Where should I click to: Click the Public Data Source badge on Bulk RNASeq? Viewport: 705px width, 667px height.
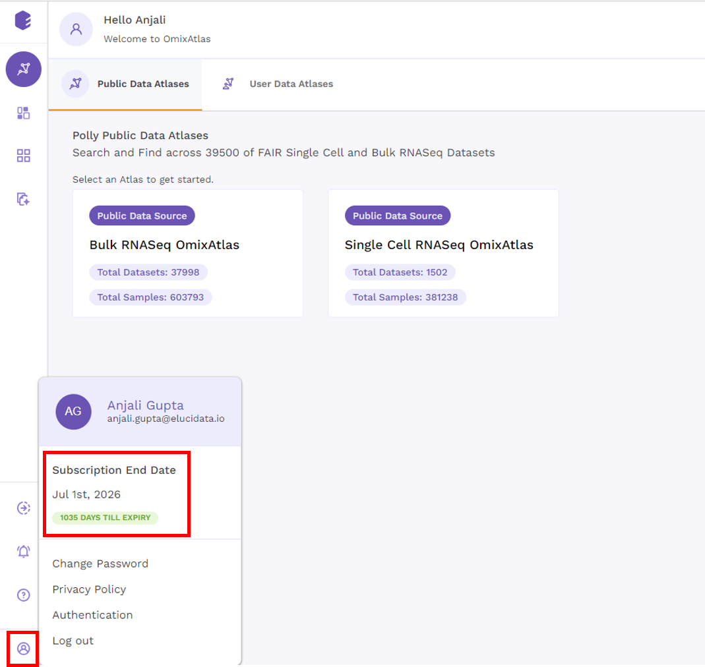142,216
